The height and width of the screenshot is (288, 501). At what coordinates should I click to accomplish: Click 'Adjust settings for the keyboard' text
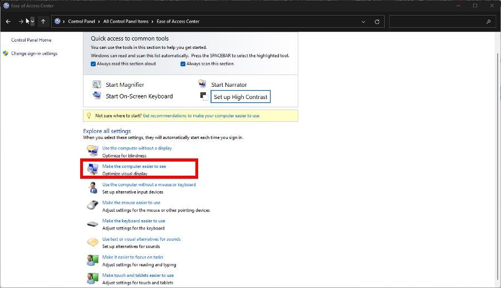click(x=133, y=229)
